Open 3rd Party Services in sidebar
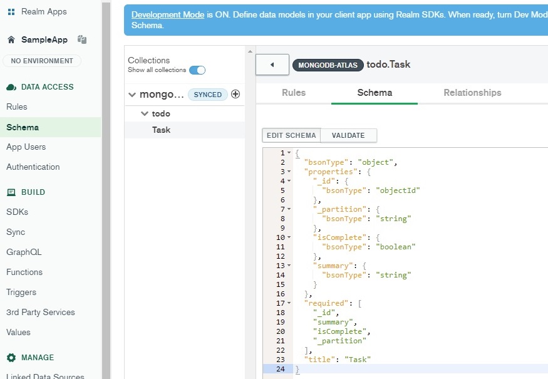This screenshot has width=548, height=379. pos(41,312)
